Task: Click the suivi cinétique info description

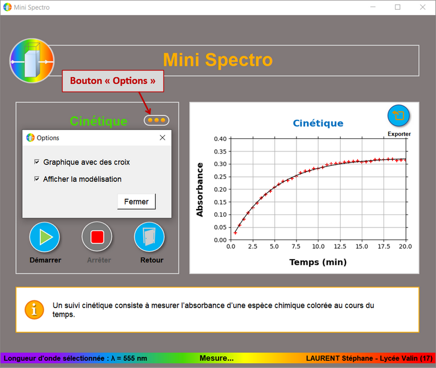Action: click(x=213, y=310)
